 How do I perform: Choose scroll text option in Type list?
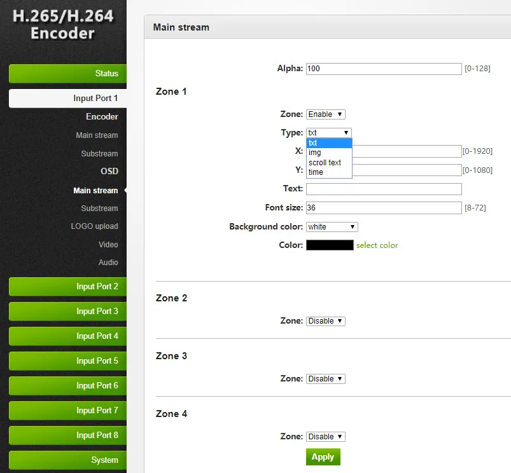tap(329, 163)
